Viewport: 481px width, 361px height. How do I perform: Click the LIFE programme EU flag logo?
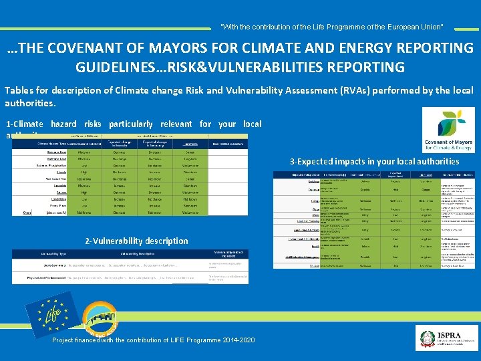pos(53,314)
